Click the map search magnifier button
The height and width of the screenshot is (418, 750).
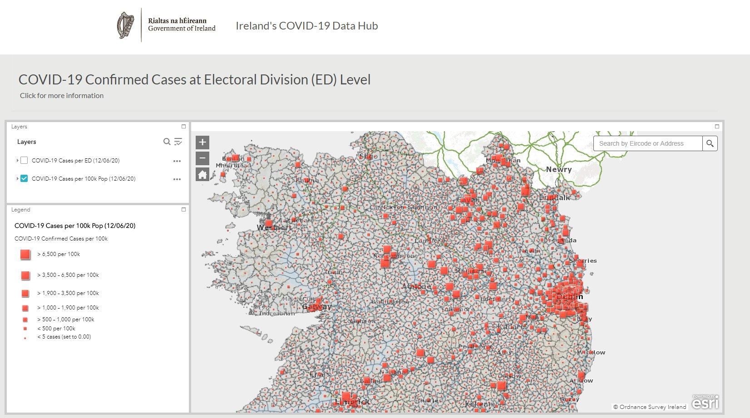point(710,143)
